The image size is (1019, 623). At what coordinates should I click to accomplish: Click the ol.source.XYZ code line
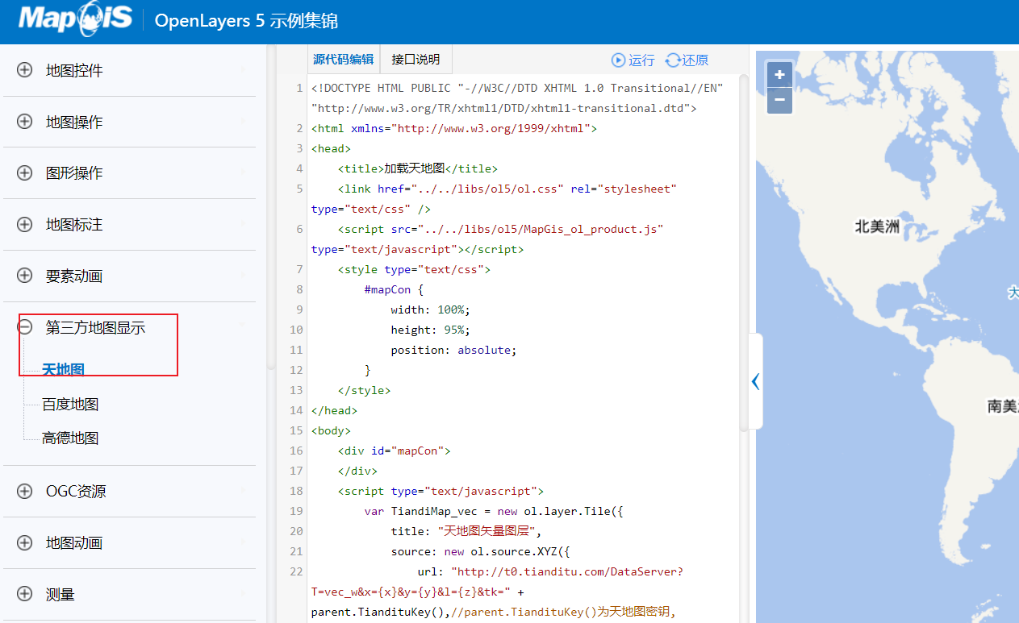(480, 551)
